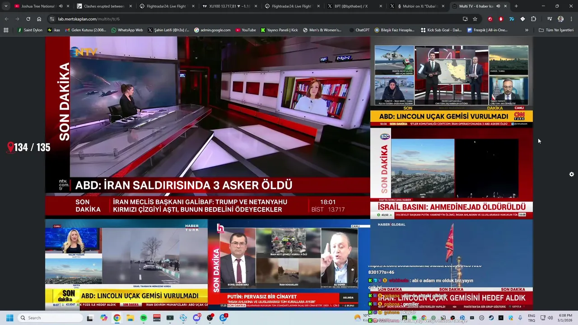Switch to first Flightradar24 tab

click(166, 6)
